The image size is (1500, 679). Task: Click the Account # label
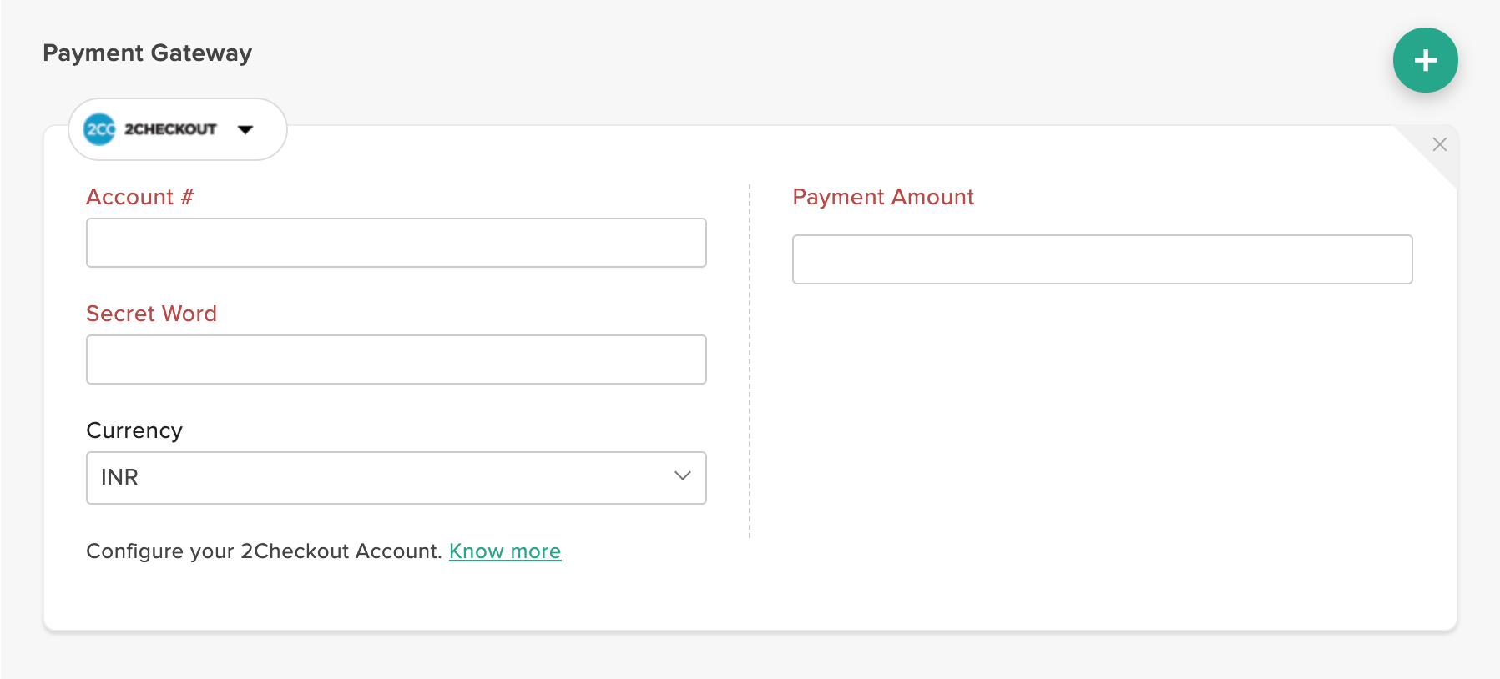(139, 197)
